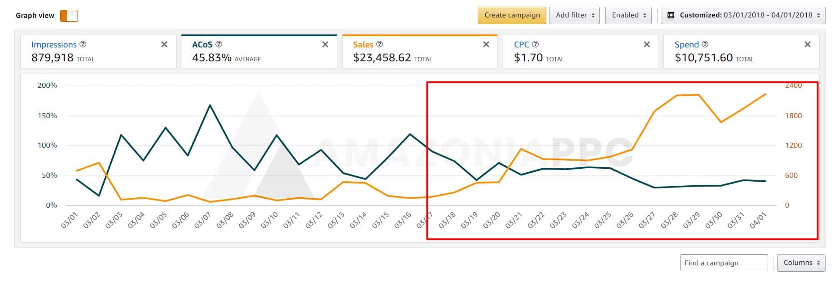Click the 03/29 Sales peak on chart
835x290 pixels.
[699, 95]
